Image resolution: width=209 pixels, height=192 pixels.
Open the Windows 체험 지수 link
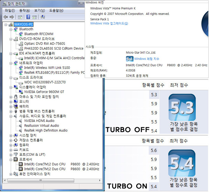pyautogui.click(x=147, y=59)
